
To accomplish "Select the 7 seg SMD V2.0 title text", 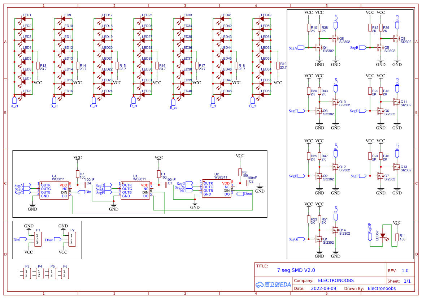I will coord(296,270).
